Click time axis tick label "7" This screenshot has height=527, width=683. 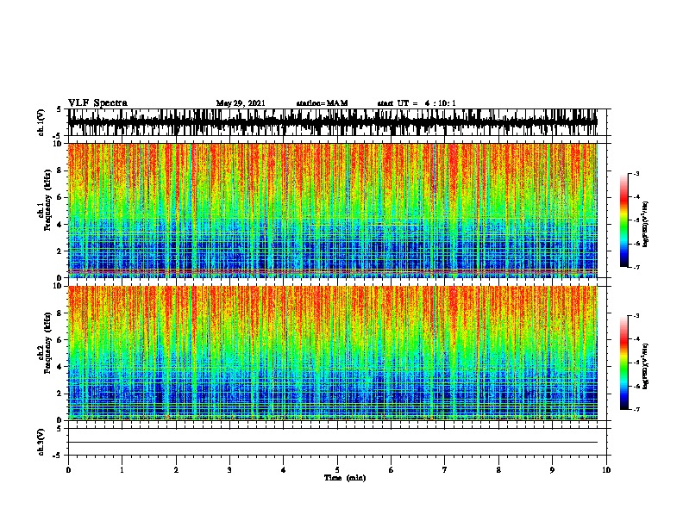[445, 470]
